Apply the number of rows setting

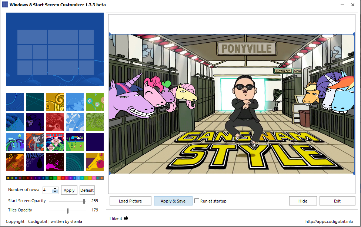[69, 190]
